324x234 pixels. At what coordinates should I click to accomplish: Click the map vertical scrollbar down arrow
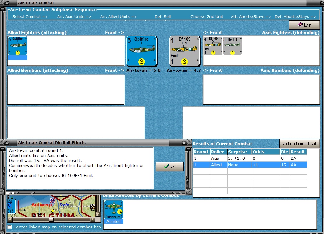coord(98,214)
